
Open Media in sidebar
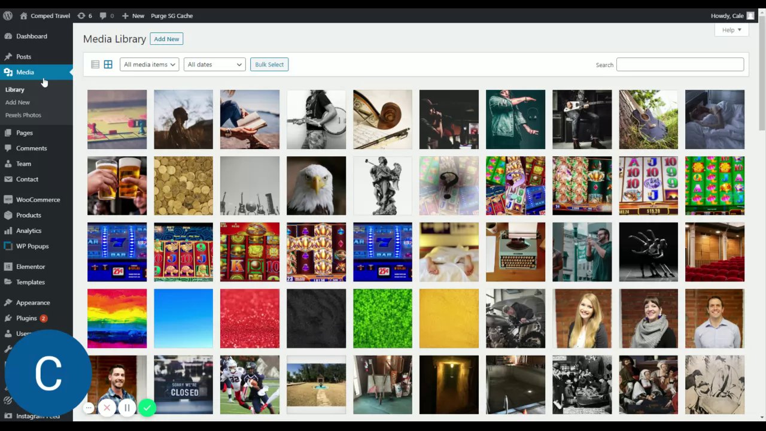point(37,72)
